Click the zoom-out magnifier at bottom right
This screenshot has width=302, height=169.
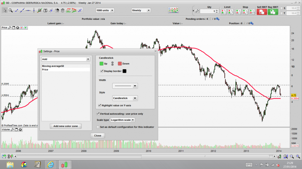point(292,157)
